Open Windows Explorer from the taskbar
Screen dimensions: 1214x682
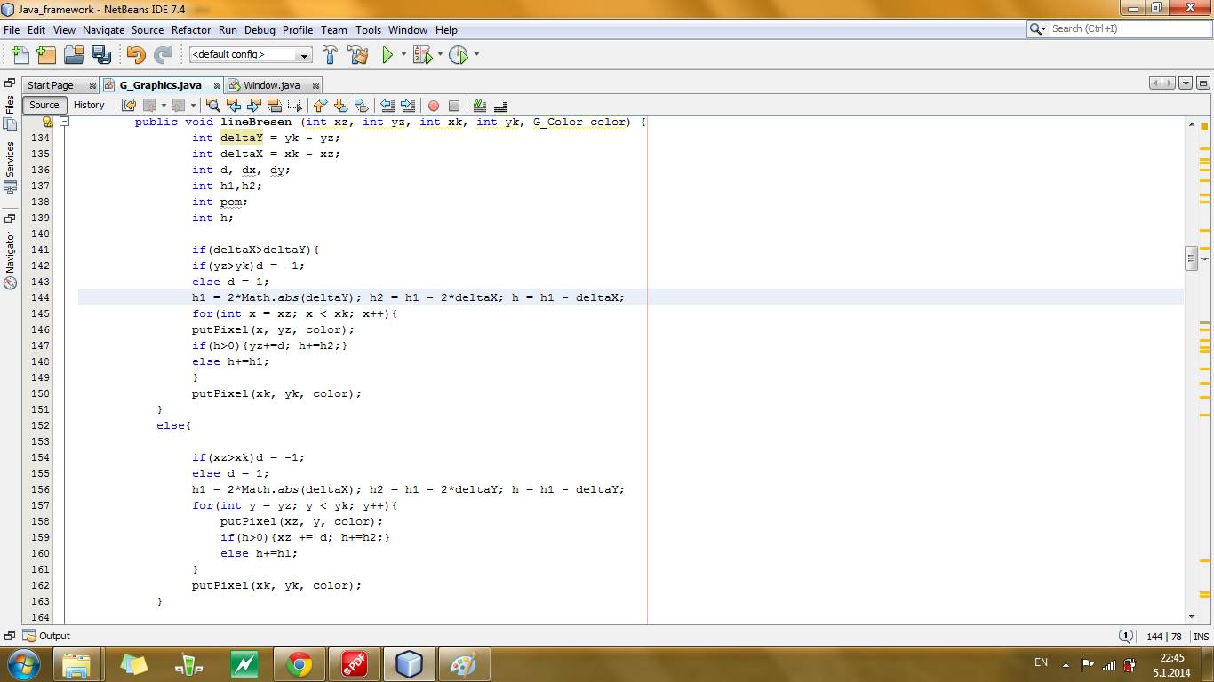click(76, 664)
